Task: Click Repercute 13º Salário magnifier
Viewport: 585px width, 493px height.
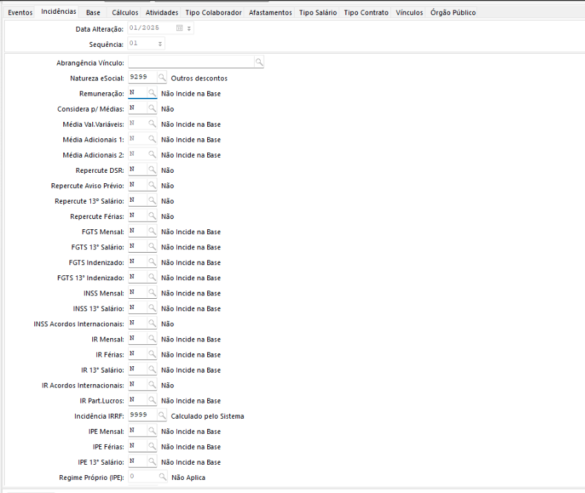Action: (x=152, y=200)
